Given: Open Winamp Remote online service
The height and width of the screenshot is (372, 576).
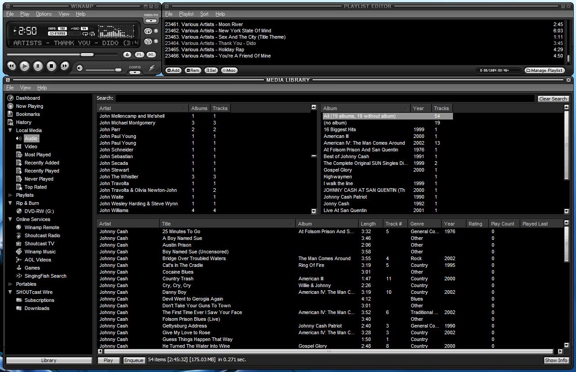Looking at the screenshot, I should click(42, 227).
